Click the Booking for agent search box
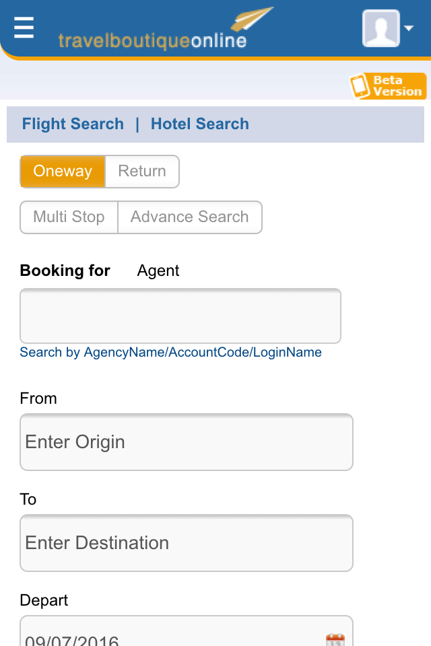This screenshot has height=646, width=431. pyautogui.click(x=180, y=316)
